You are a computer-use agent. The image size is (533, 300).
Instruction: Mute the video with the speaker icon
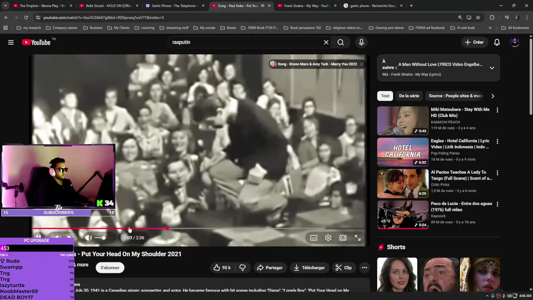89,237
